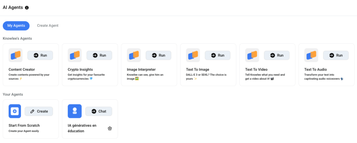Click the badge icon on IA génératives card
This screenshot has width=357, height=143.
point(109,128)
